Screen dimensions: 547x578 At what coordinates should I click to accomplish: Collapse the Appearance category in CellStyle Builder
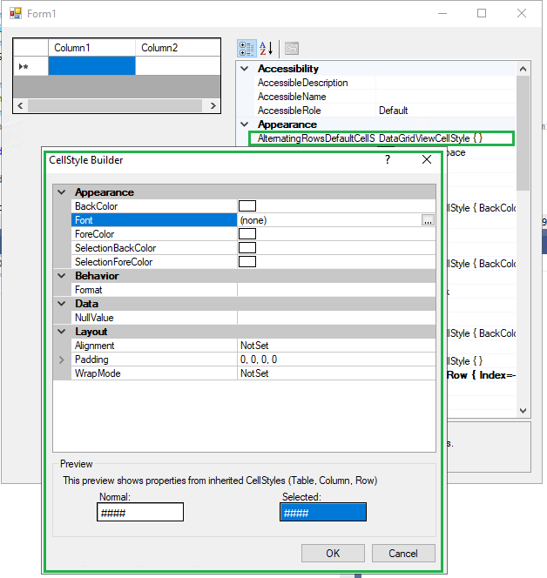coord(62,192)
